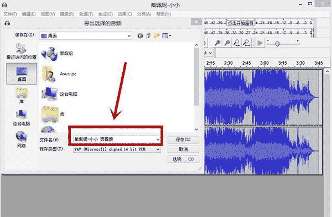Screen dimensions: 332x217
Task: Expand the 保存类型 WAV format dropdown
Action: coord(158,149)
